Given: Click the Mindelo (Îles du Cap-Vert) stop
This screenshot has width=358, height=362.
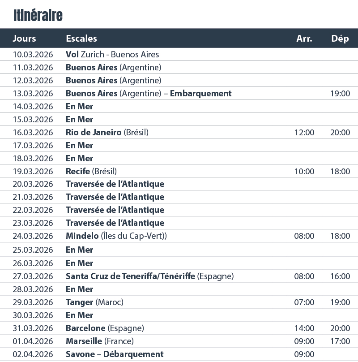Looking at the screenshot, I should (116, 236).
